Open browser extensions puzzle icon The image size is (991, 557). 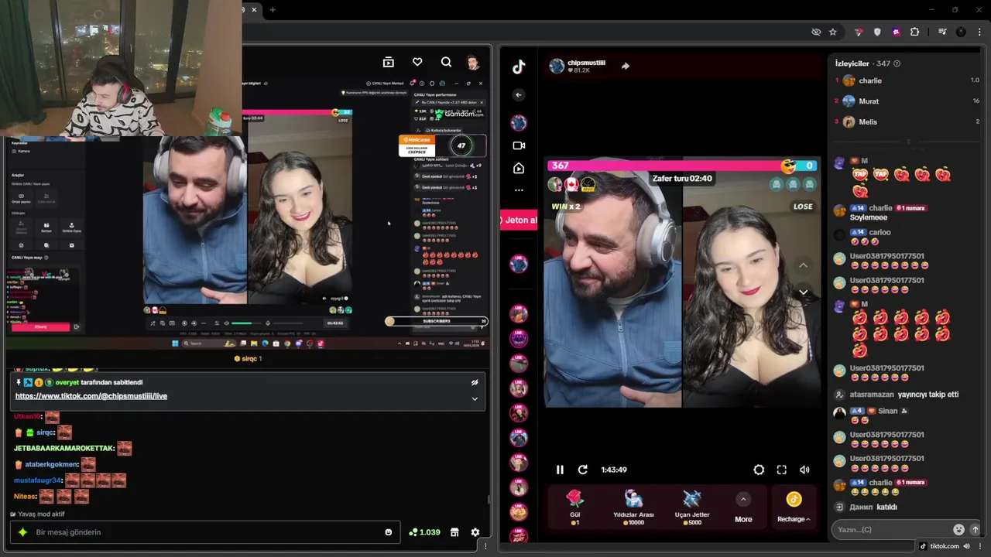[914, 32]
